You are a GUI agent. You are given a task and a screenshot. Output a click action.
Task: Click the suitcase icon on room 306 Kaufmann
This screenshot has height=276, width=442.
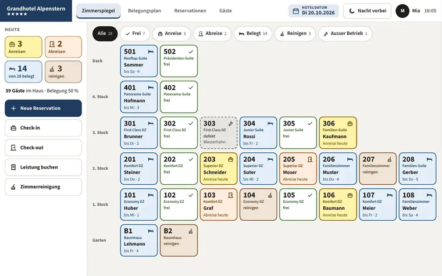point(350,124)
